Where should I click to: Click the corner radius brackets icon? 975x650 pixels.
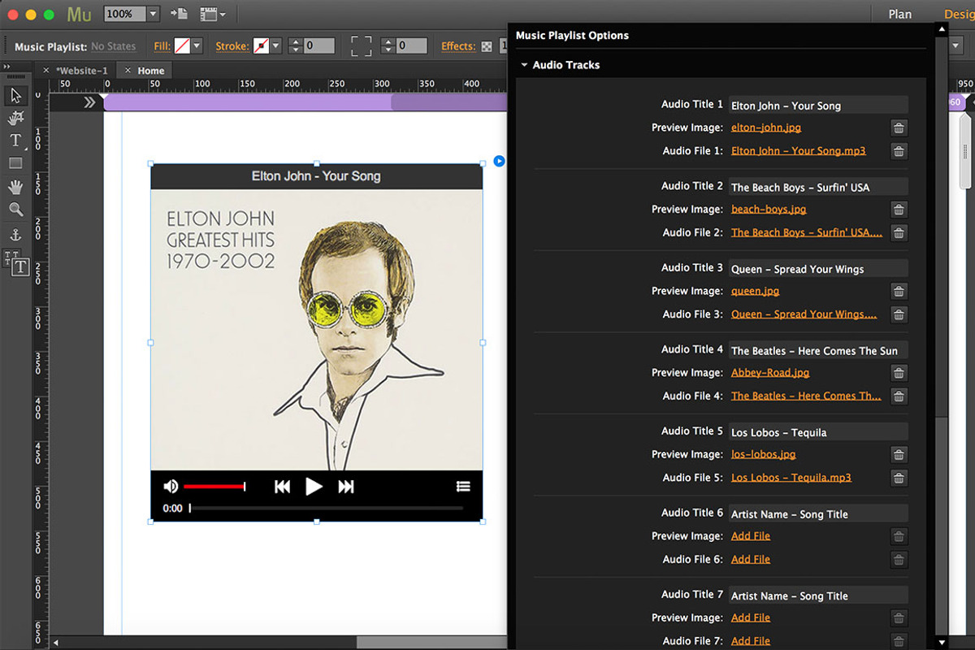(x=361, y=46)
